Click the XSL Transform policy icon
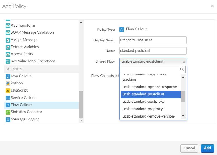 [x=8, y=25]
